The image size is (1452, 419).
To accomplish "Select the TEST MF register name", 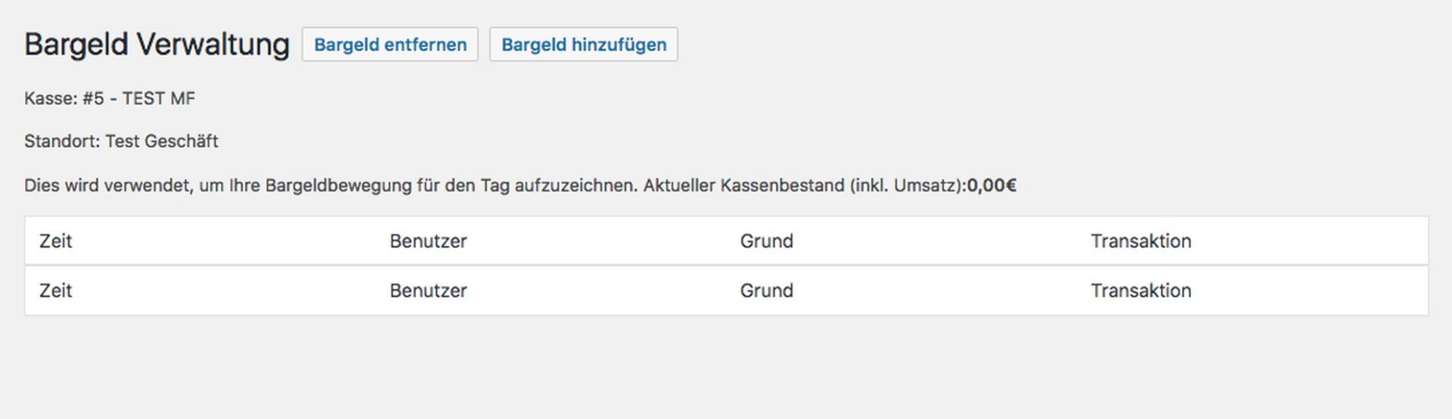I will 159,99.
